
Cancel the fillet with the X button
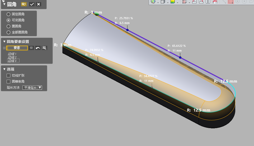tap(39, 4)
